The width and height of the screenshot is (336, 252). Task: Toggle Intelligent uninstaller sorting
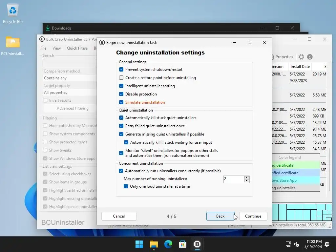tap(121, 86)
